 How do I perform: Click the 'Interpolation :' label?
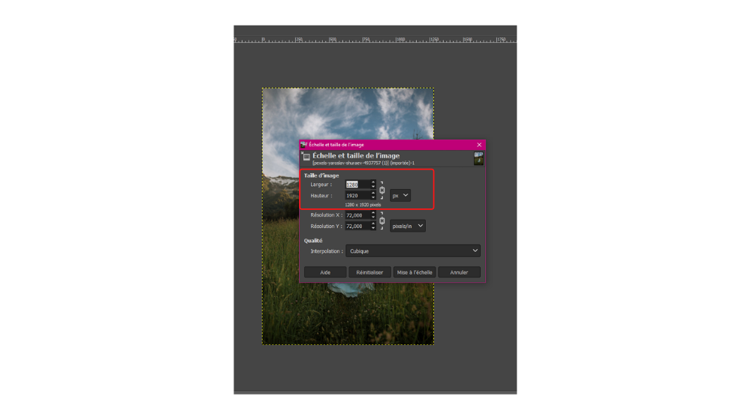[x=327, y=251]
